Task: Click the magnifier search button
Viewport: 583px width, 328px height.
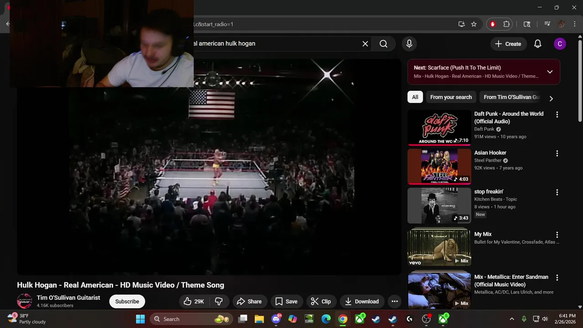Action: click(x=384, y=44)
